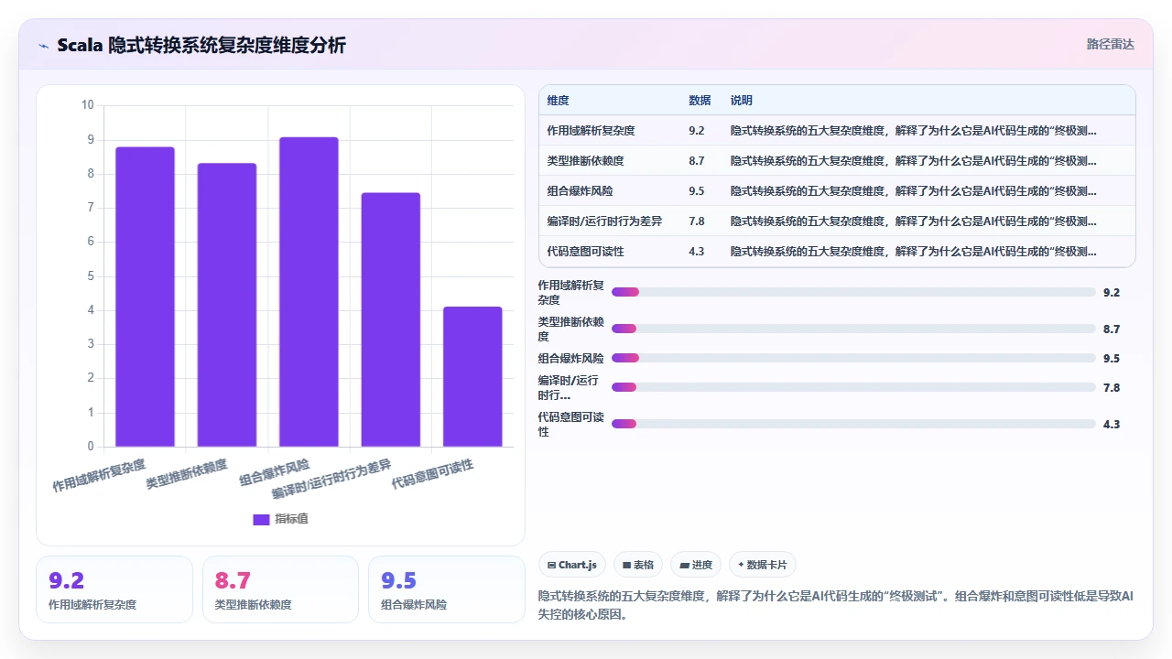Click the 编译时/运行时行… progress bar
The image size is (1172, 659).
(x=853, y=387)
